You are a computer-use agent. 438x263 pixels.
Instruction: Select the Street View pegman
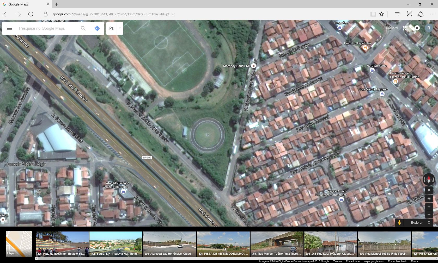pyautogui.click(x=399, y=223)
